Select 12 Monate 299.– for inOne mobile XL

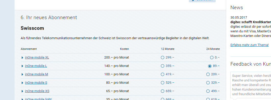tap(163, 58)
